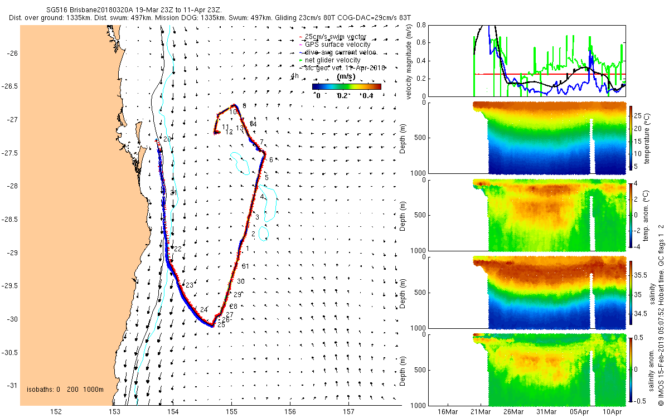Click longitude tick label 152
Viewport: 669px width, 418px height.
(x=56, y=411)
